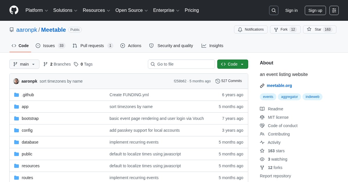Screen dimensions: 348x182
Task: Click the branches icon next to 2 Branches
Action: pos(46,64)
